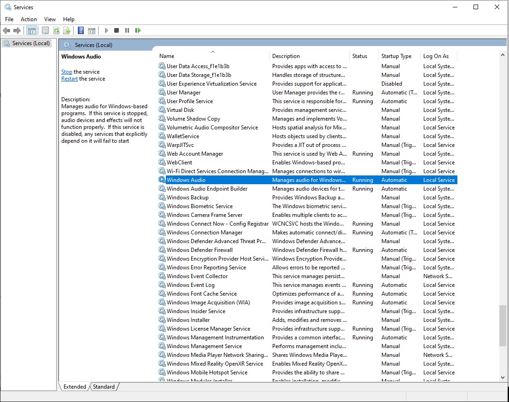Toggle the Show/Hide Action Pane icon
This screenshot has width=509, height=402.
coord(92,30)
